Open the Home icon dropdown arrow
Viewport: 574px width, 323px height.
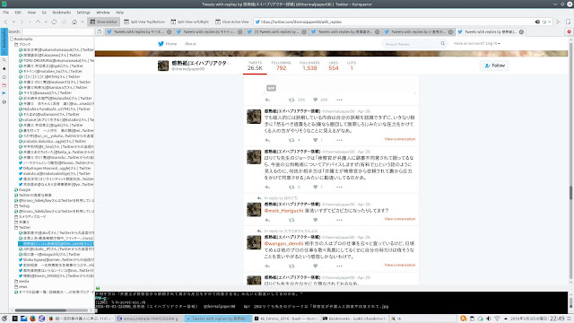click(83, 22)
